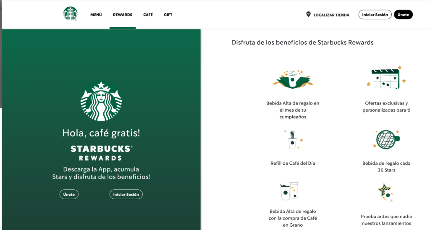Click the gold star launches icon
Image resolution: width=430 pixels, height=230 pixels.
click(x=385, y=192)
